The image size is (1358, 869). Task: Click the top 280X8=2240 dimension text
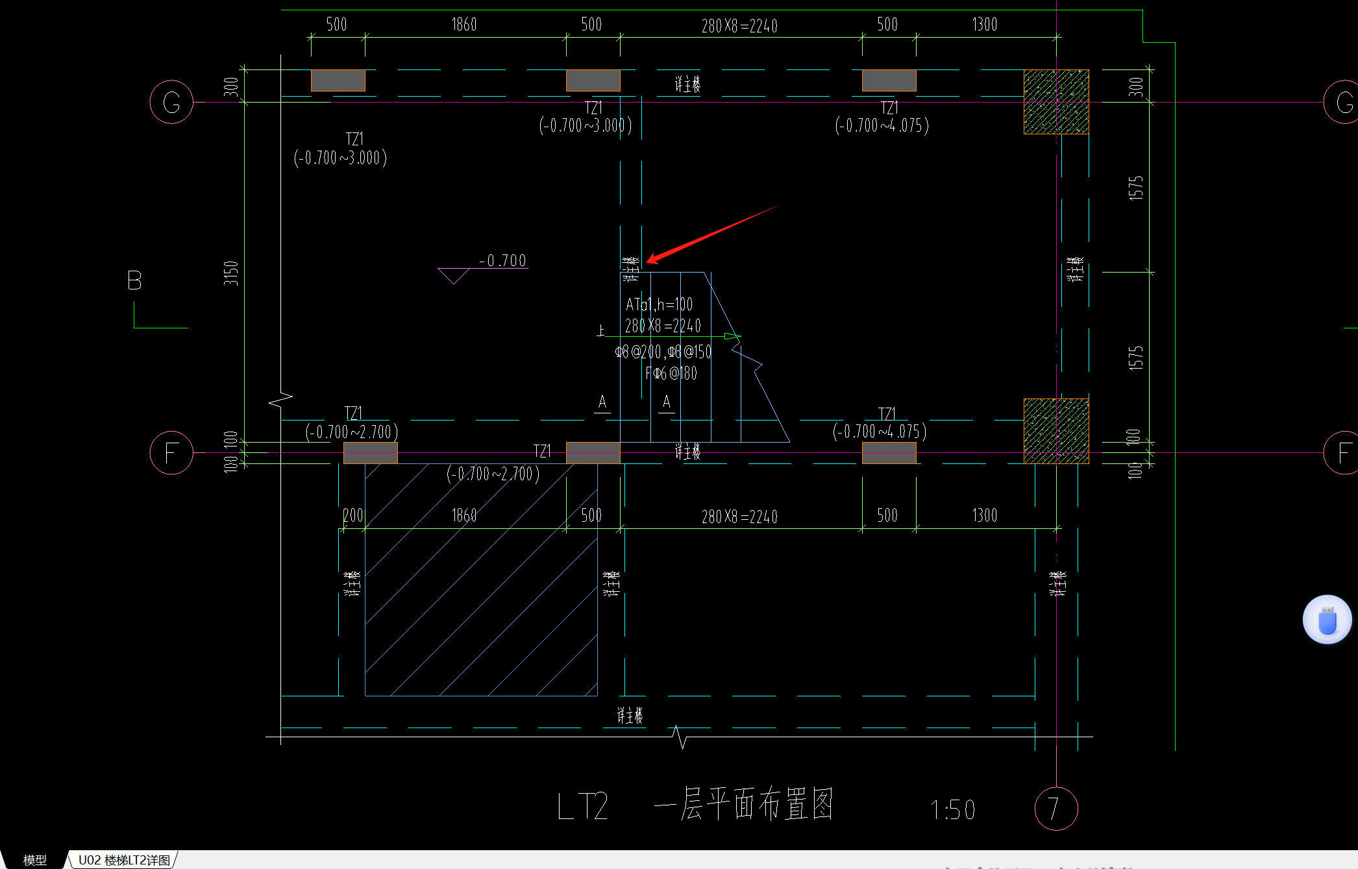coord(739,26)
